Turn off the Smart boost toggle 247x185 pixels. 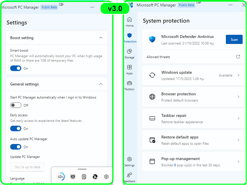(x=15, y=68)
